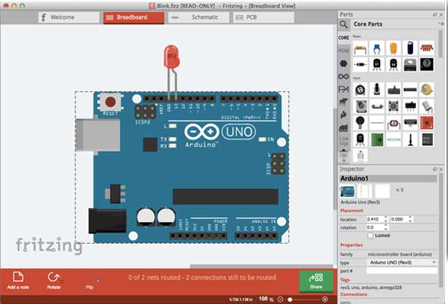Pick the yellow tantalum capacitor part

pos(393,48)
